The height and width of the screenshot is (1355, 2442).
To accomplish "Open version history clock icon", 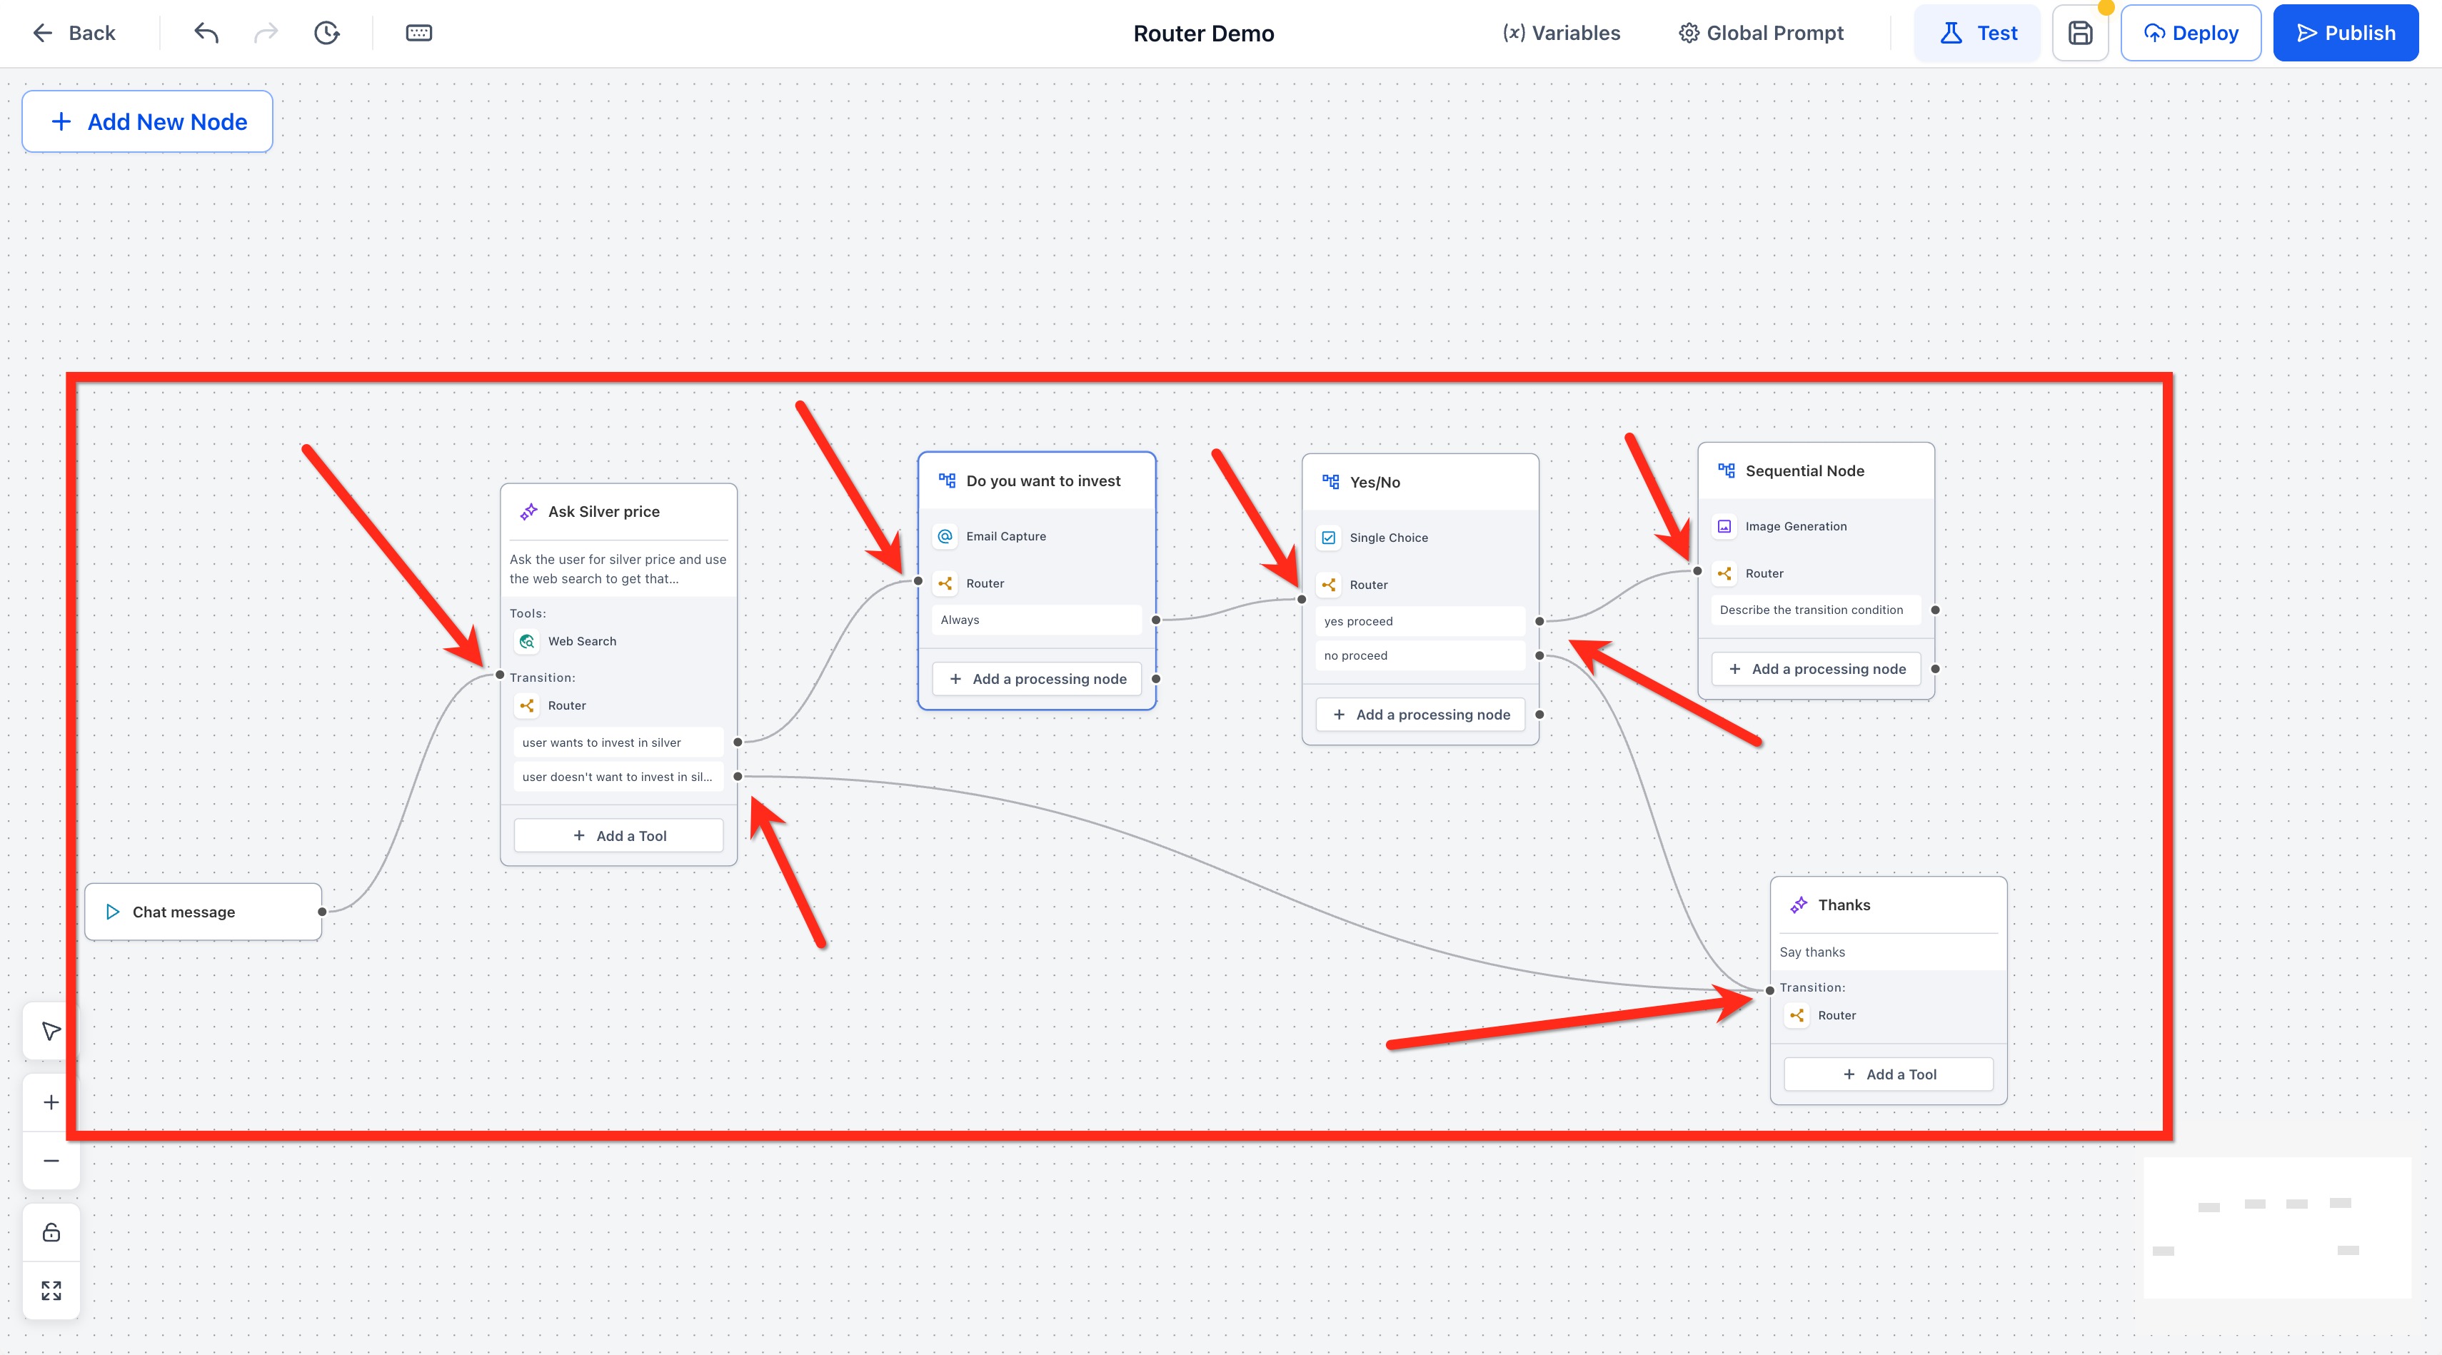I will click(x=327, y=33).
